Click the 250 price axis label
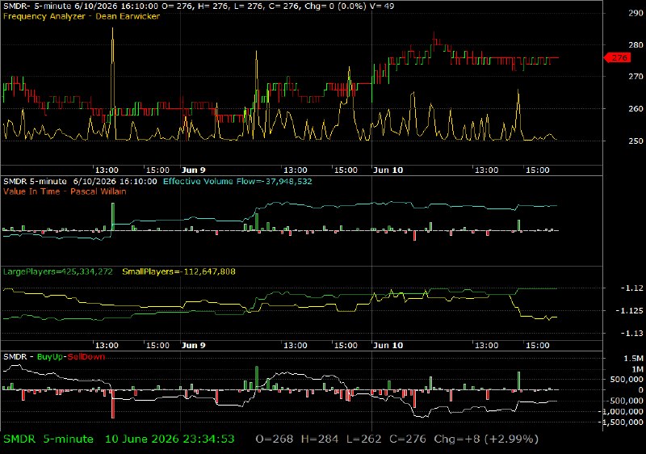This screenshot has width=646, height=454. pos(636,141)
